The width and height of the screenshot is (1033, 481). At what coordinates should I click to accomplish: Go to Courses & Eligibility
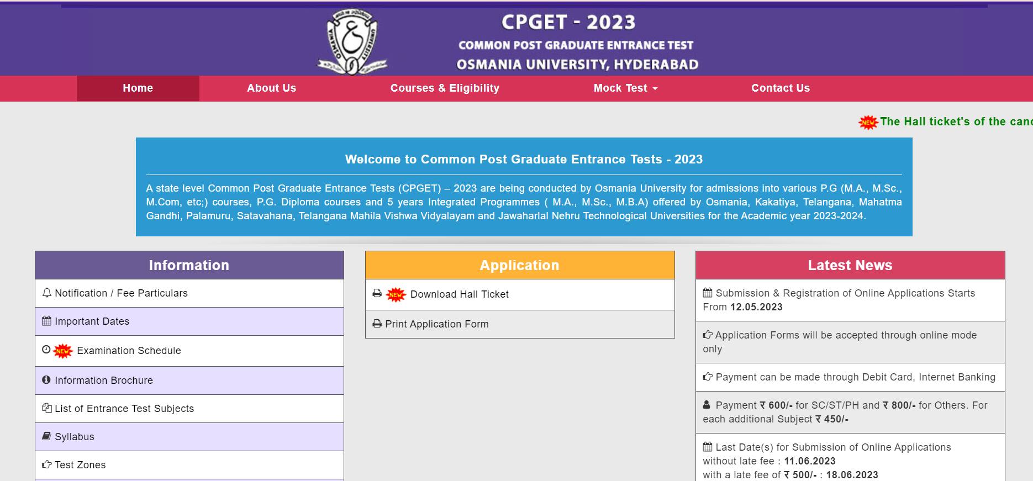pos(445,88)
